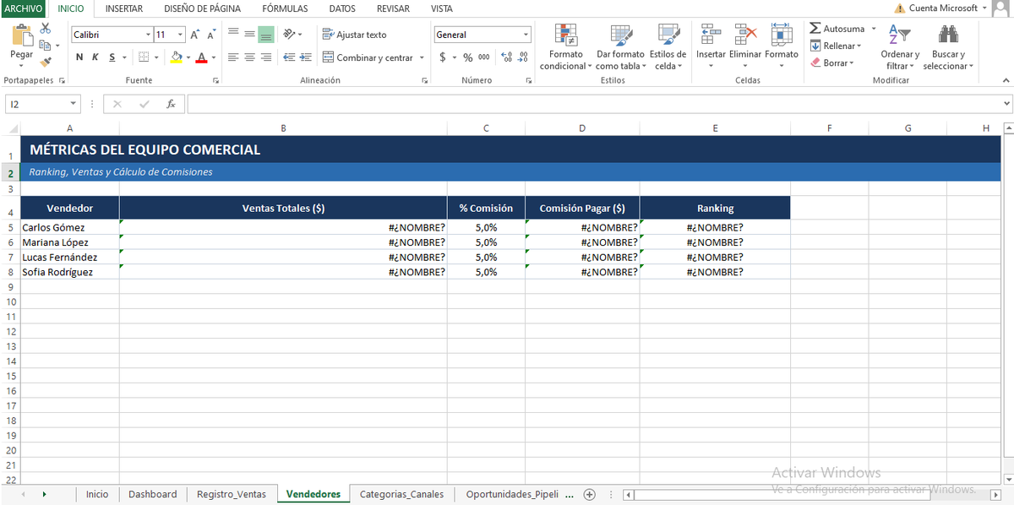
Task: Increase decimal places icon
Action: pyautogui.click(x=506, y=57)
